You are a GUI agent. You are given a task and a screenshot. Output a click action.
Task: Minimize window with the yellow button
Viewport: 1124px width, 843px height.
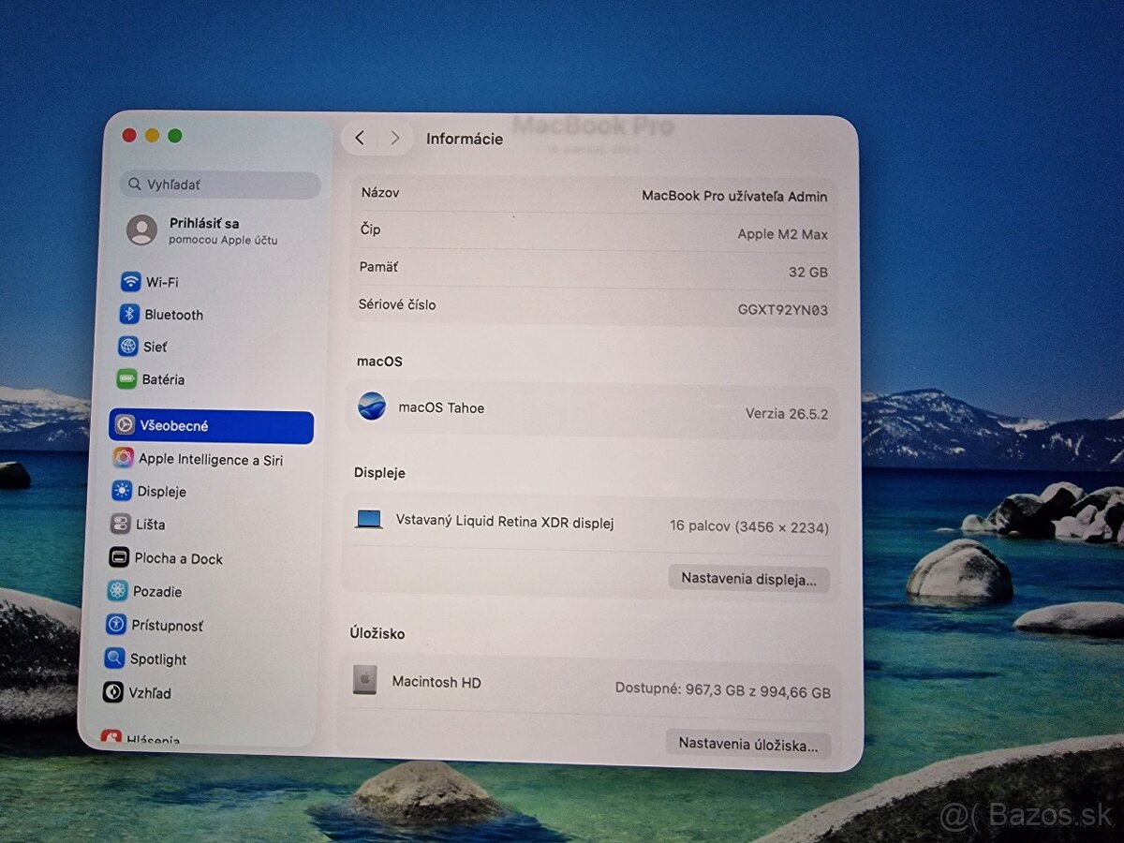[152, 136]
